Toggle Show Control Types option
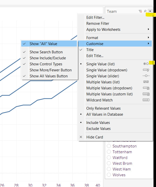The image size is (156, 187). click(49, 64)
